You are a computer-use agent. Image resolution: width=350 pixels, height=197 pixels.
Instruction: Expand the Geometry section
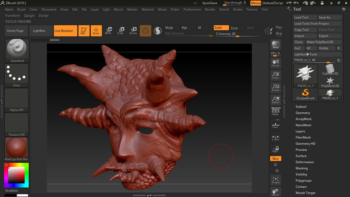[x=303, y=113]
